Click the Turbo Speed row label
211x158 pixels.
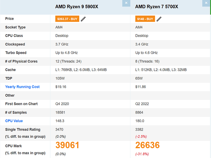(x=16, y=53)
